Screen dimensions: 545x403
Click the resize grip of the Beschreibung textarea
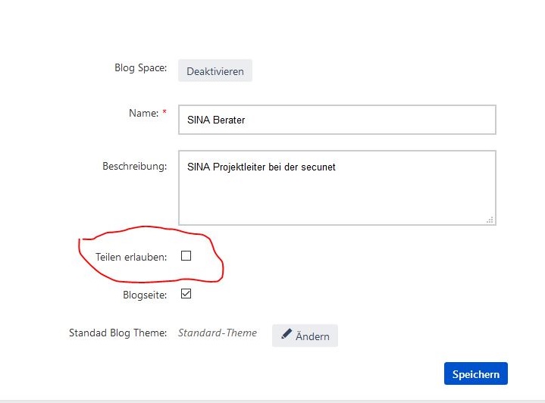(x=490, y=220)
